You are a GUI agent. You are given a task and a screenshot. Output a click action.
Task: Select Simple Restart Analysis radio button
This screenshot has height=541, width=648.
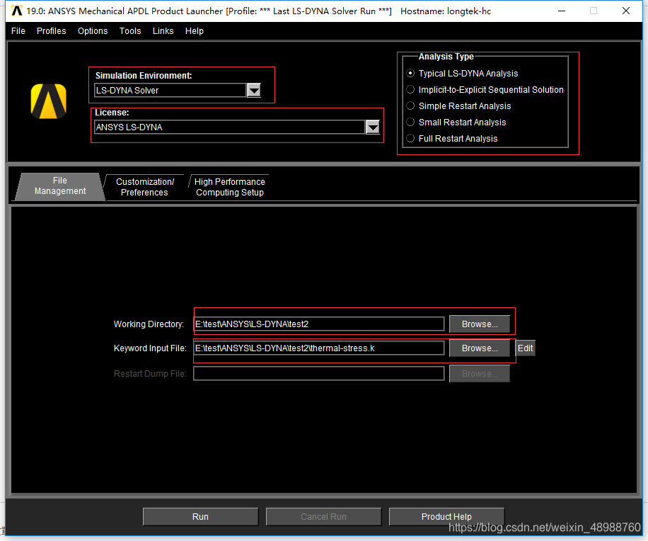pos(410,106)
